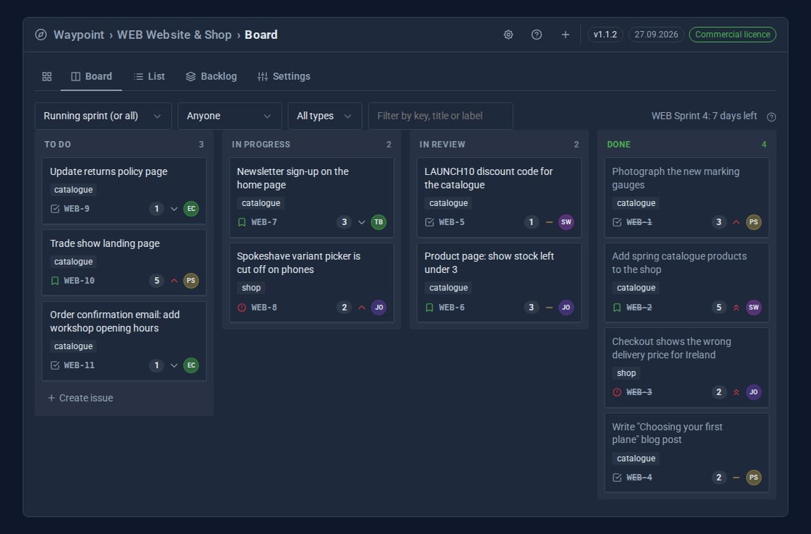Open LAUNCH10 discount code card
Image resolution: width=811 pixels, height=534 pixels.
(x=499, y=198)
